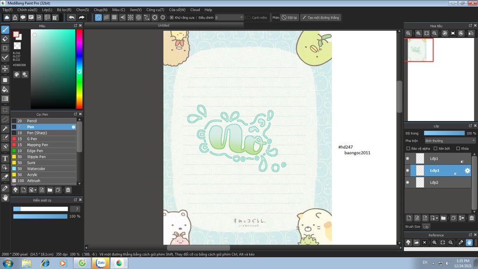Delete layer using trash icon
The width and height of the screenshot is (478, 269).
471,218
